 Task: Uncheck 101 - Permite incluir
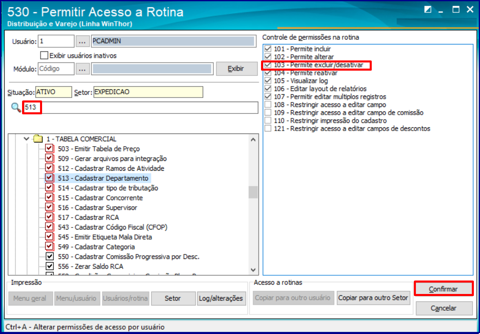point(268,49)
